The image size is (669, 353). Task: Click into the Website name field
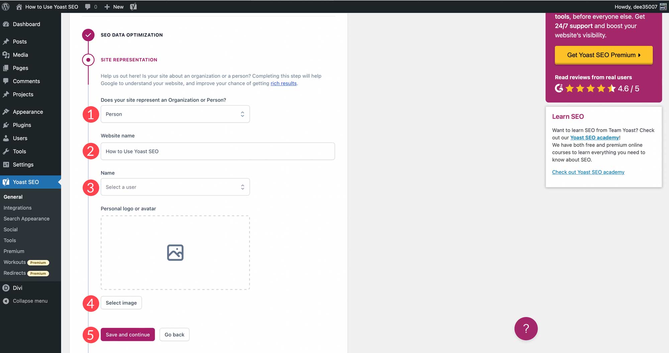tap(217, 151)
